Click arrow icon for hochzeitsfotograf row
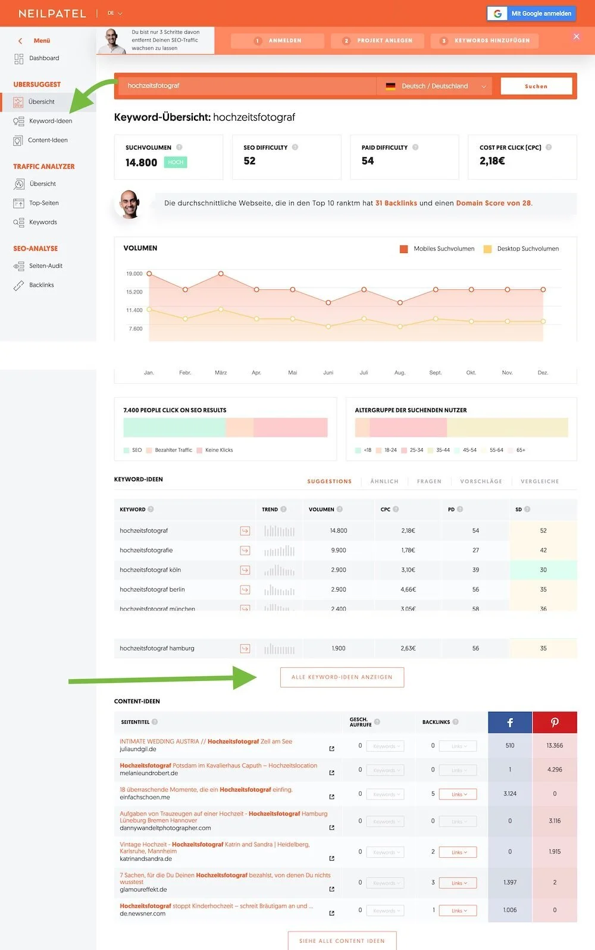This screenshot has width=595, height=950. (245, 531)
